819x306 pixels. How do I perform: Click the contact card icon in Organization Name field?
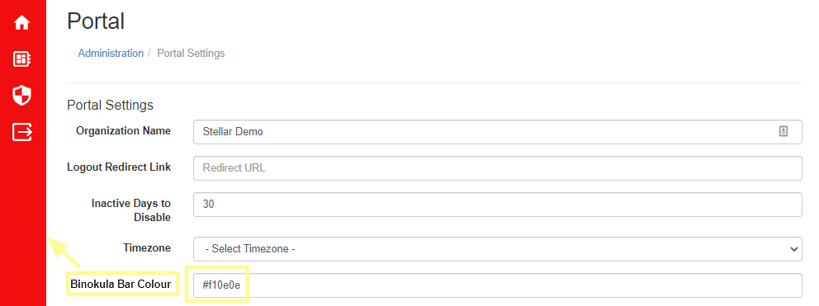point(783,132)
